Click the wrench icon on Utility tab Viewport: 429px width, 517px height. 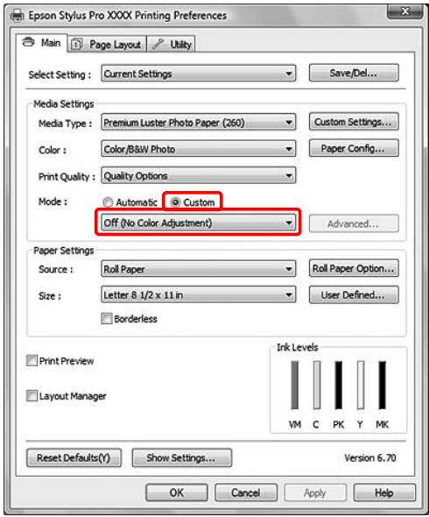[x=158, y=44]
